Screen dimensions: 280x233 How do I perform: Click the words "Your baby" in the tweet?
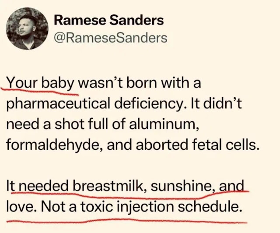pos(41,82)
